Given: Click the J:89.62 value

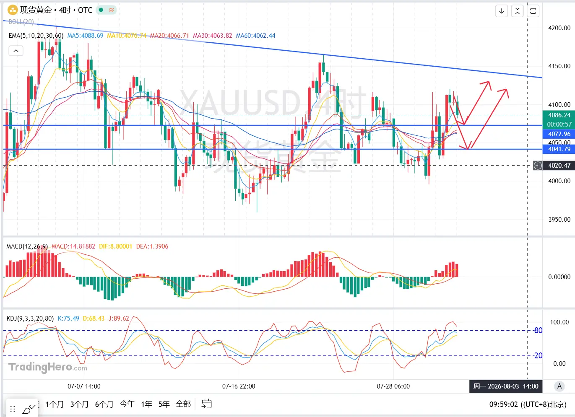Looking at the screenshot, I should click(x=119, y=319).
